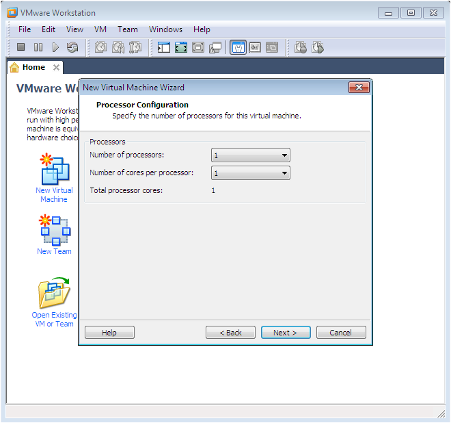Screen dimensions: 451x423
Task: Open the Number of cores per processor dropdown
Action: point(251,173)
